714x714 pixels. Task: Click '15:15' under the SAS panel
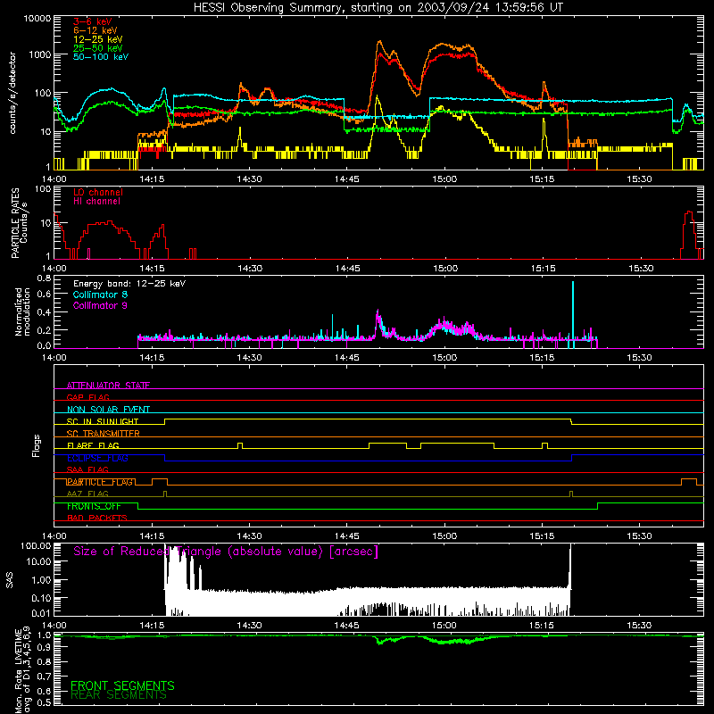pos(542,626)
